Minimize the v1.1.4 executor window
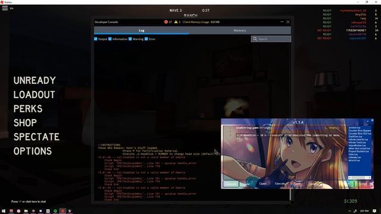Viewport: 381px width, 214px height. point(368,121)
